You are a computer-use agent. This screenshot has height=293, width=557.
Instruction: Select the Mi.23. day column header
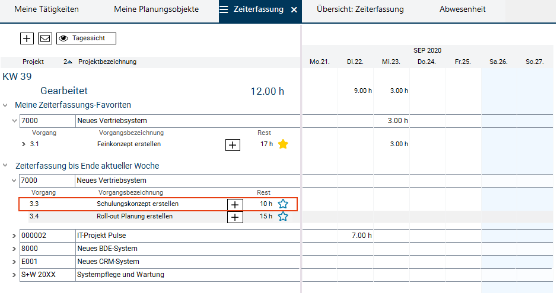pos(391,62)
